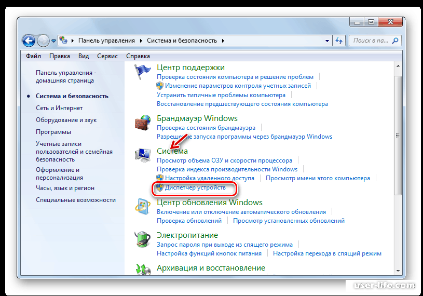Open Центр поддержки heading
The width and height of the screenshot is (423, 296).
(190, 68)
